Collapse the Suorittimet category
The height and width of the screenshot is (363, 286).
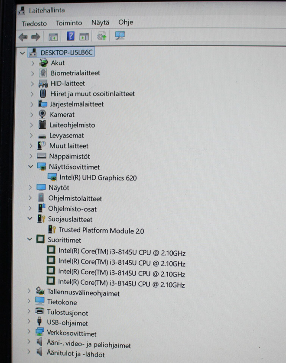(x=29, y=239)
